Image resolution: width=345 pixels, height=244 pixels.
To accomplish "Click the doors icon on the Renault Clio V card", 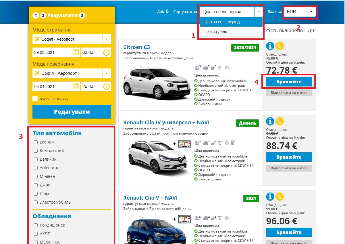I will click(x=213, y=218).
